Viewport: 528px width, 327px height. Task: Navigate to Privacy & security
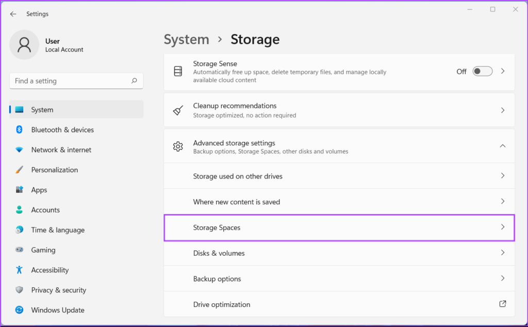[x=58, y=290]
